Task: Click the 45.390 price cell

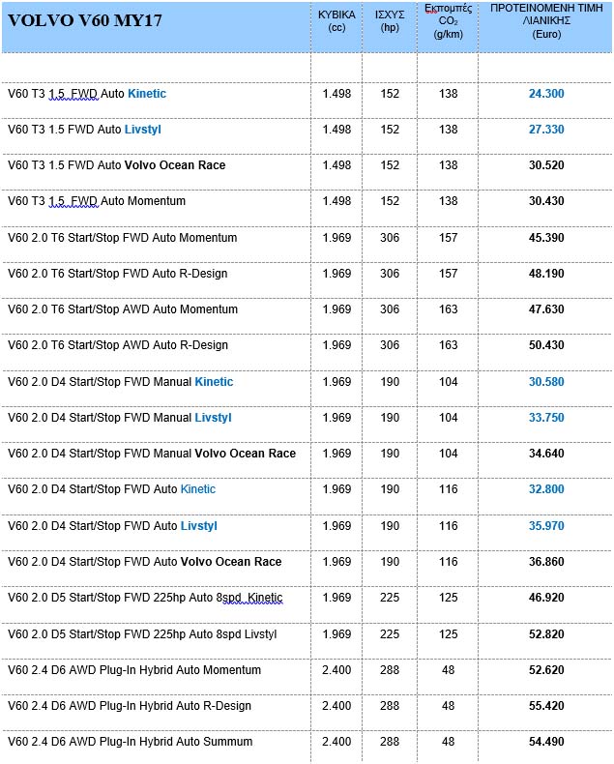Action: point(546,238)
